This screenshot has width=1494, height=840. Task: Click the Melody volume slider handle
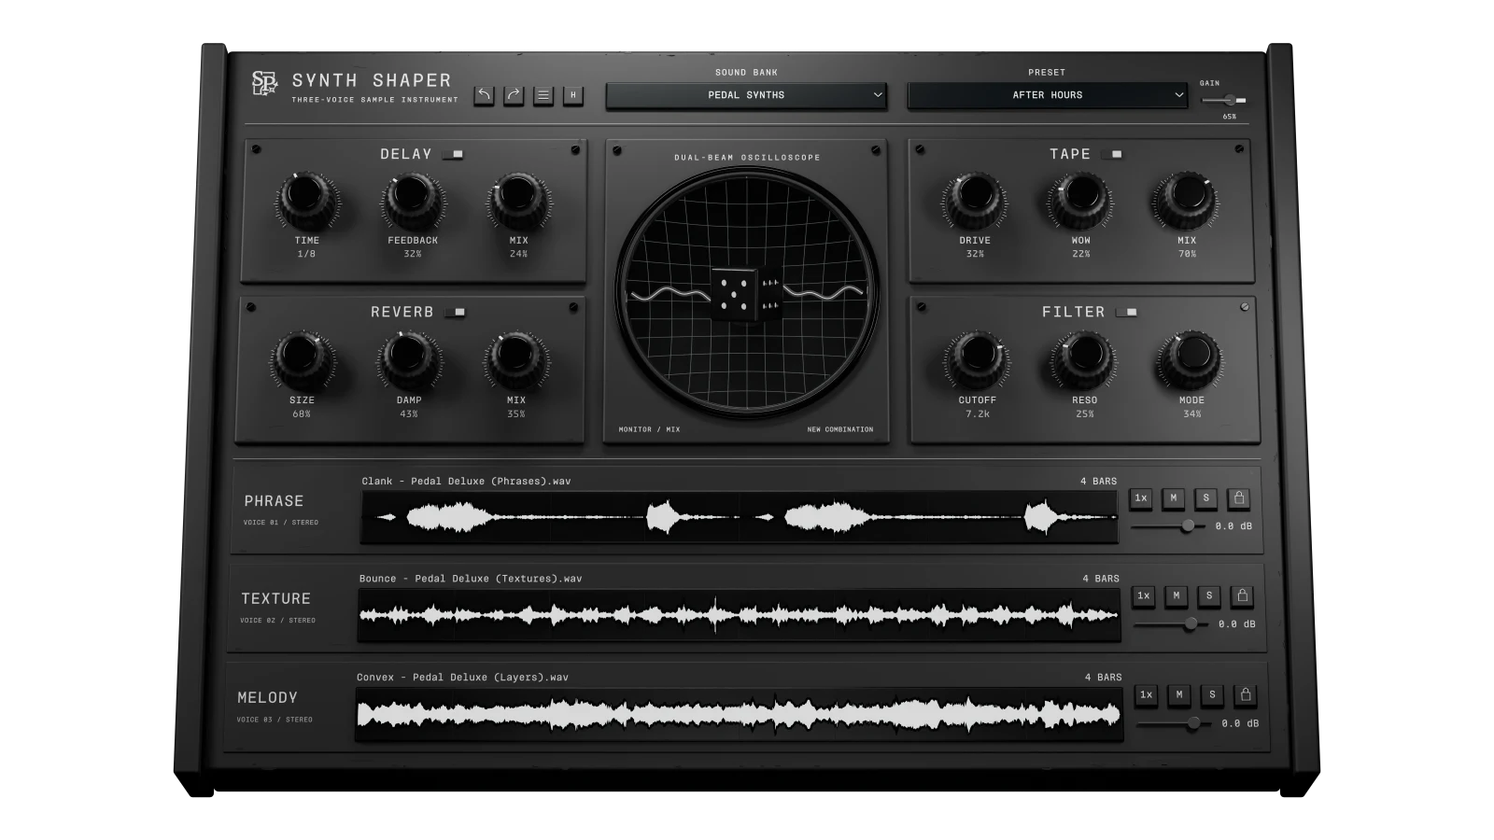point(1193,723)
